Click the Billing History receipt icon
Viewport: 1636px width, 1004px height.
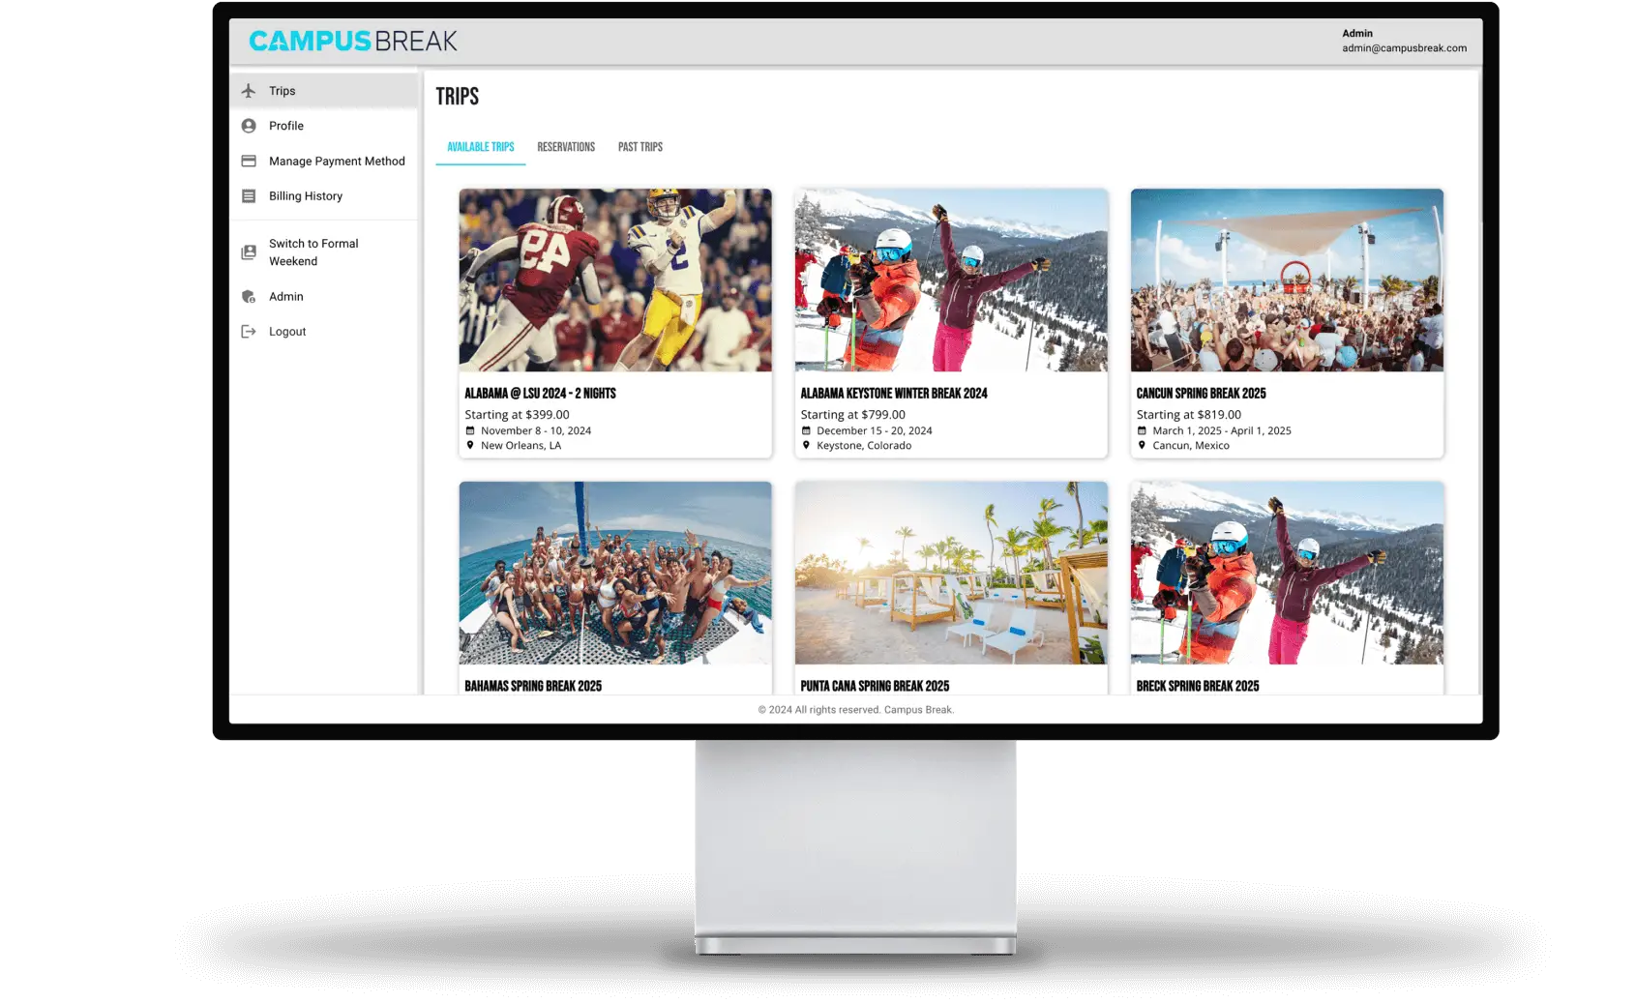pos(249,196)
